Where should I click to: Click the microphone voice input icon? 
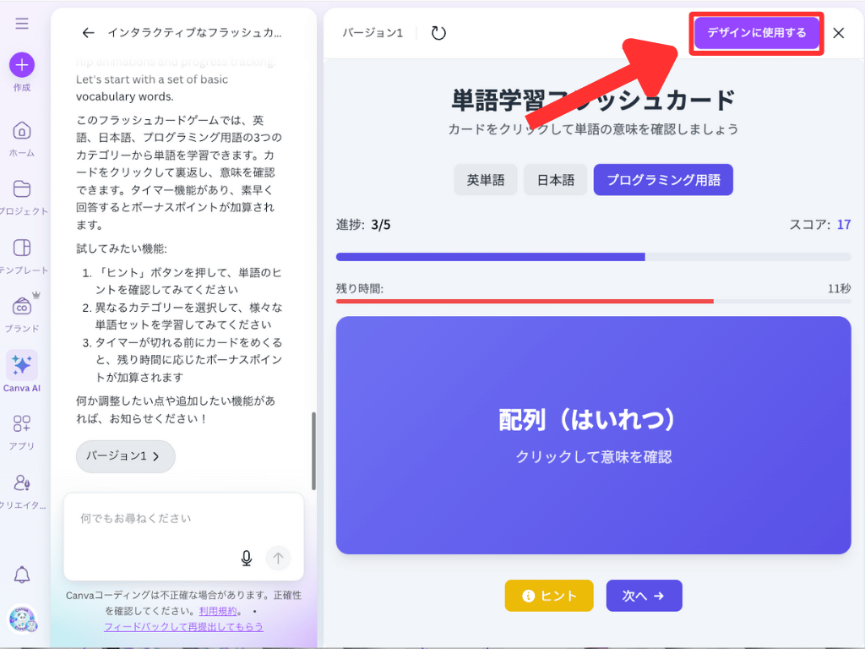click(x=247, y=558)
